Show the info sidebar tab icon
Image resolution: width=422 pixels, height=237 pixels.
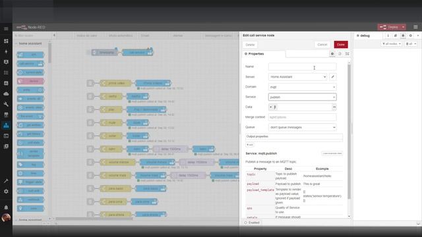[388, 36]
